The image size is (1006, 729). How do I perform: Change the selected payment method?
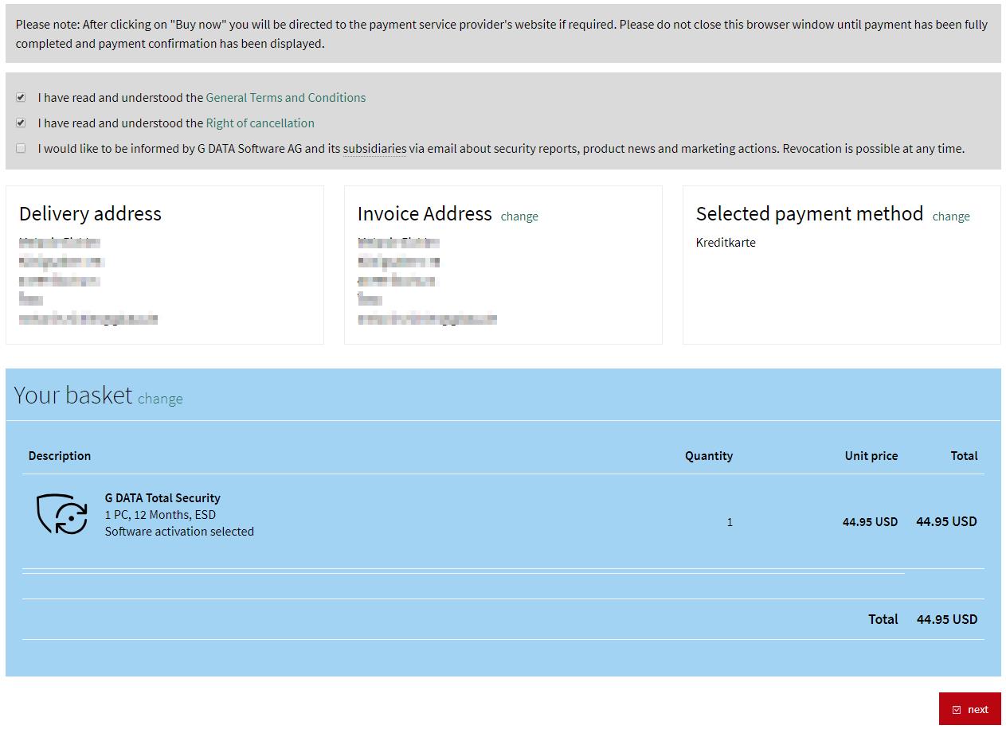pos(951,216)
